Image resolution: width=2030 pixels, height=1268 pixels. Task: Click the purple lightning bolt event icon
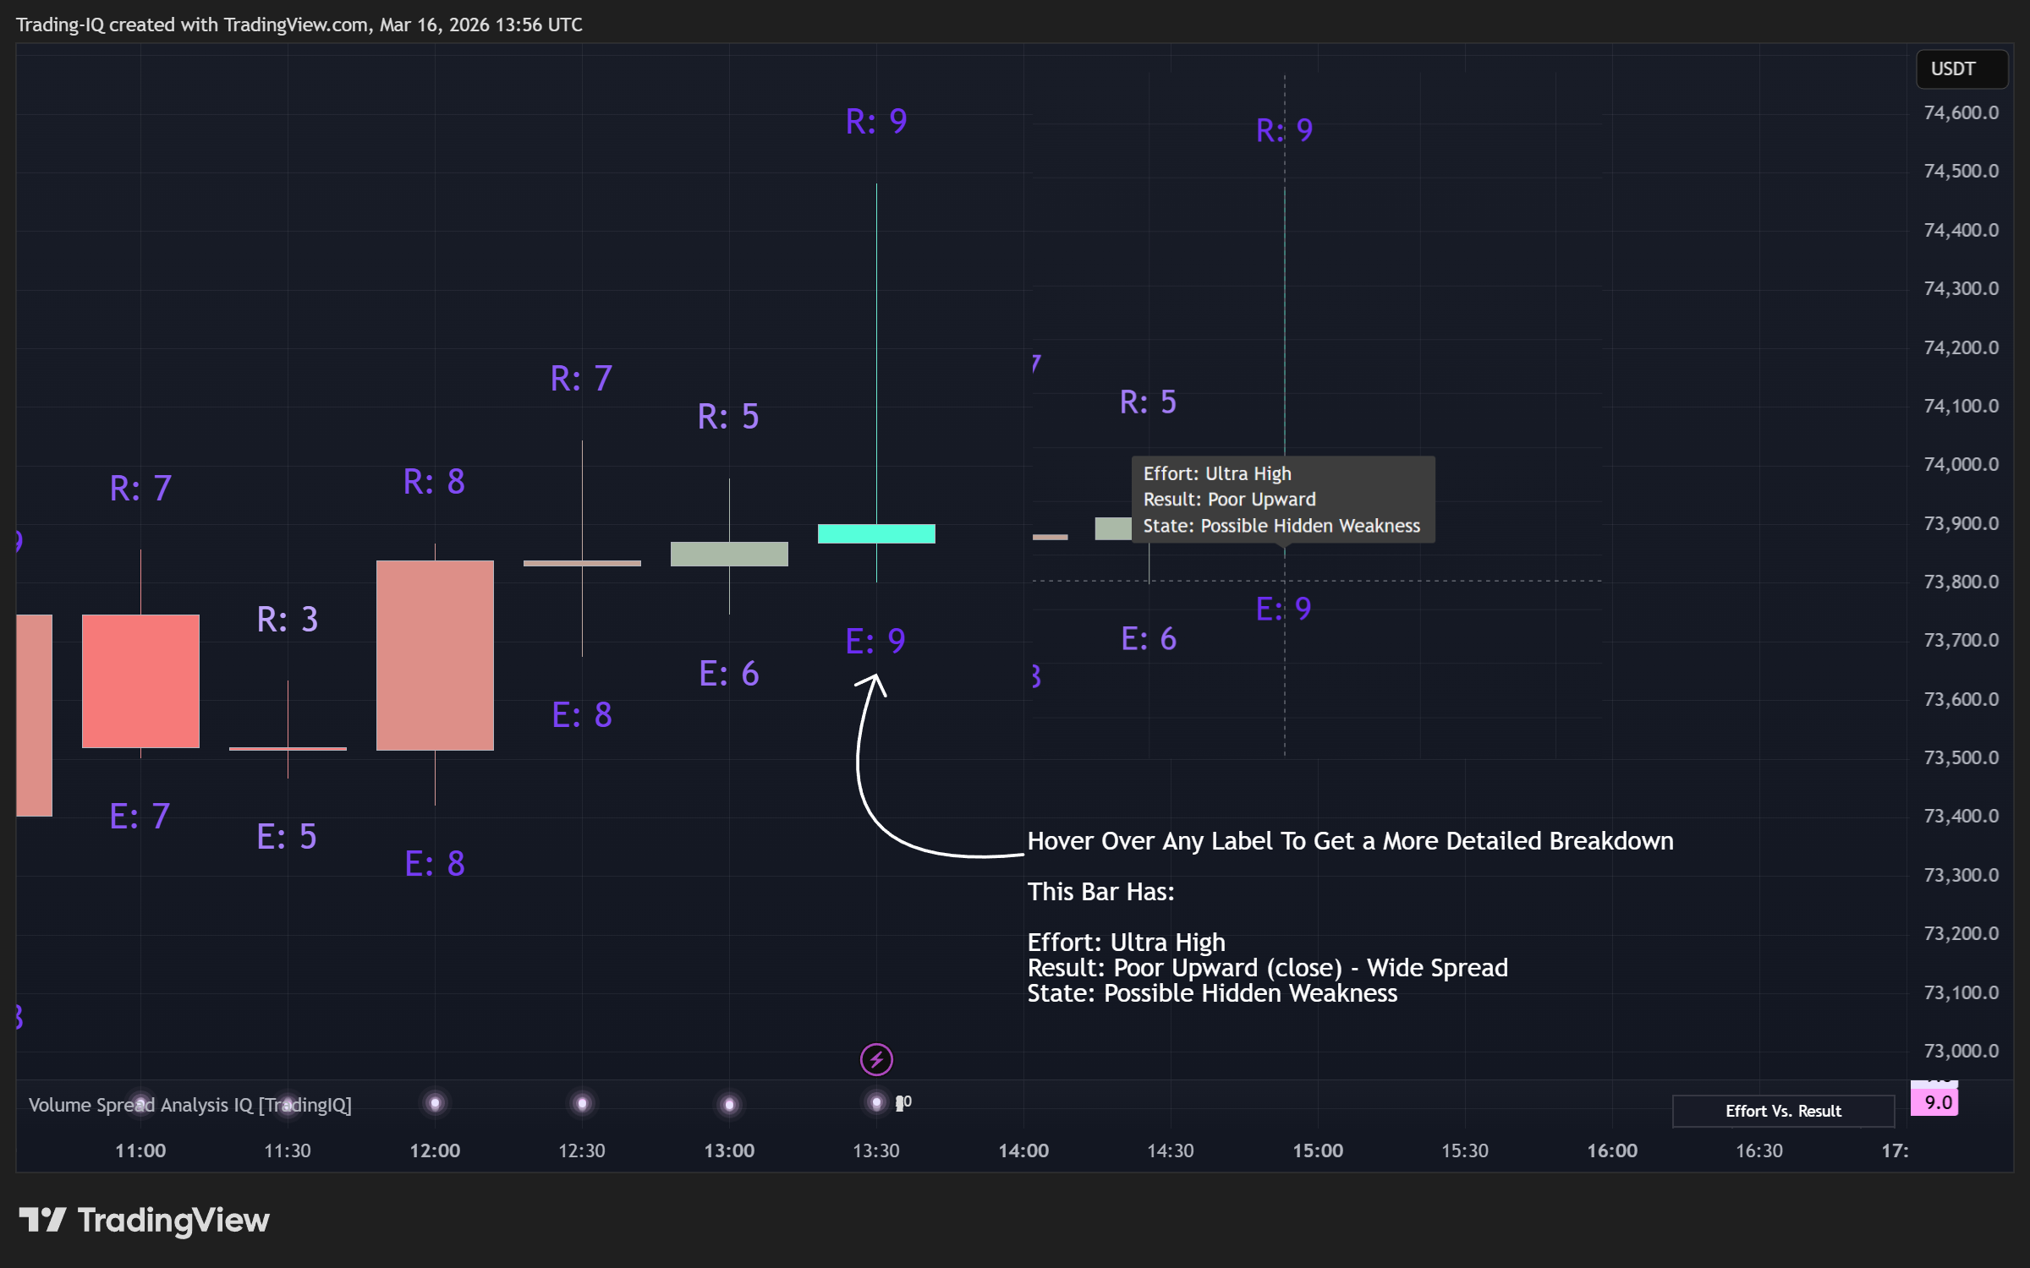pyautogui.click(x=876, y=1059)
